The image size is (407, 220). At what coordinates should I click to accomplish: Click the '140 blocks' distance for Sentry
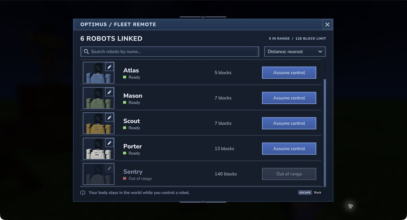(x=226, y=174)
